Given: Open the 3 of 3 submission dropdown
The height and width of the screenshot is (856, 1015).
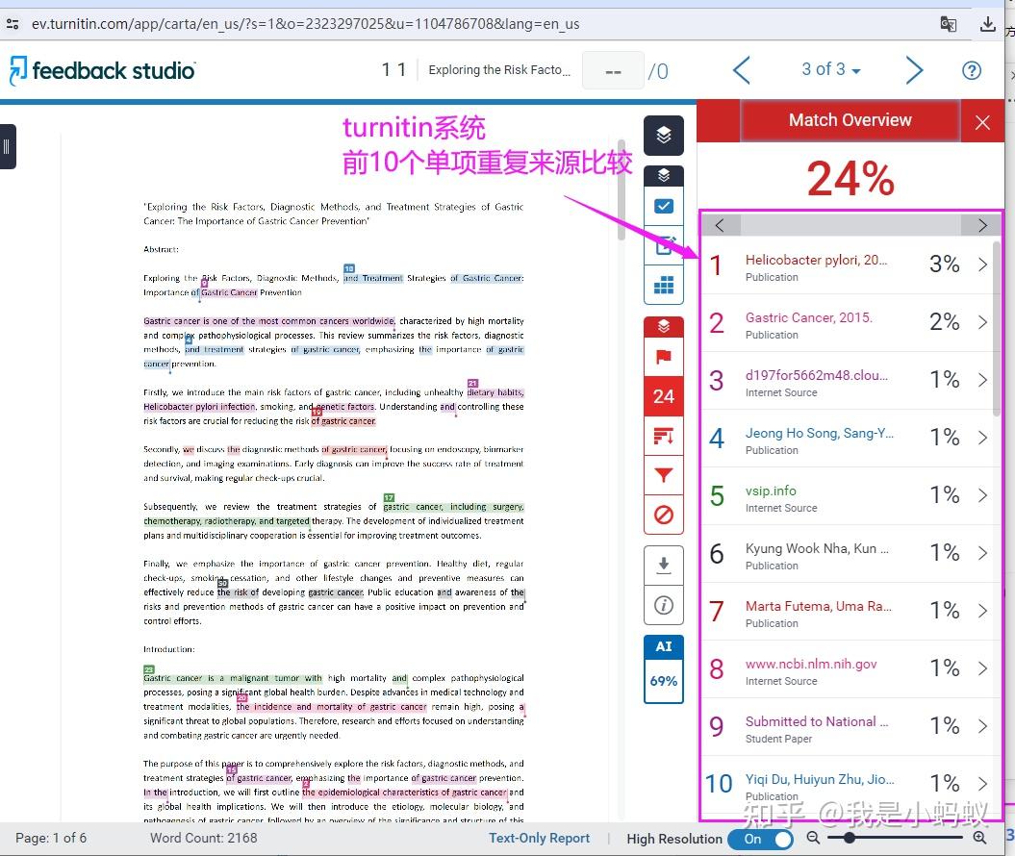Looking at the screenshot, I should 827,69.
